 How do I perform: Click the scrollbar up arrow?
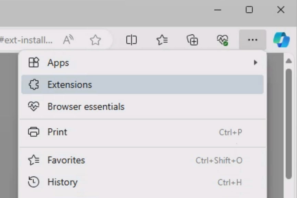point(289,60)
